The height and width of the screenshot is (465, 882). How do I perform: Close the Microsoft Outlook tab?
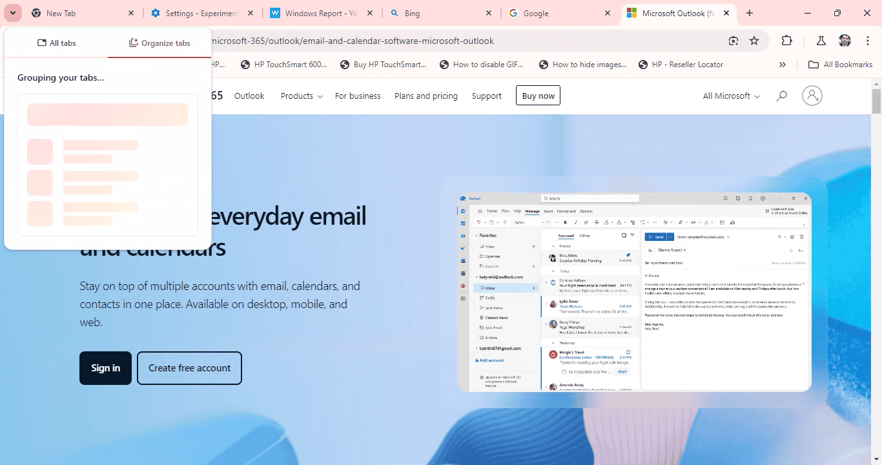point(726,13)
